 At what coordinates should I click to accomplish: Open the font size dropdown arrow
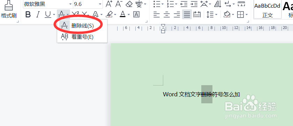tap(100, 4)
